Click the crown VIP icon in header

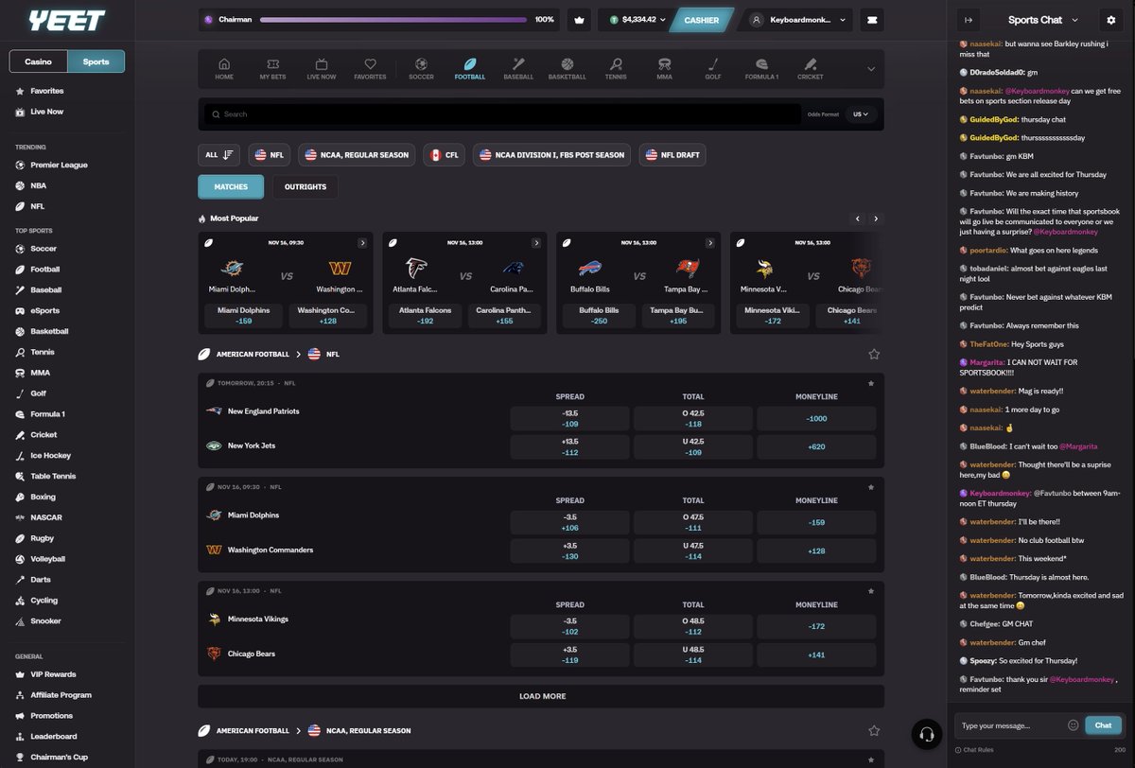578,19
